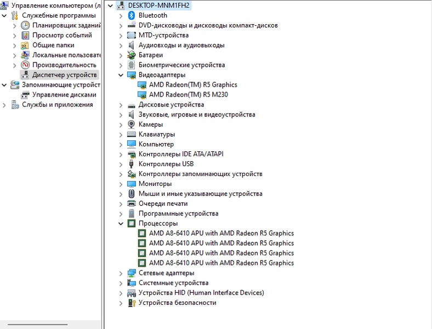Click the Performance icon in left panel
This screenshot has height=329, width=432.
(x=25, y=65)
